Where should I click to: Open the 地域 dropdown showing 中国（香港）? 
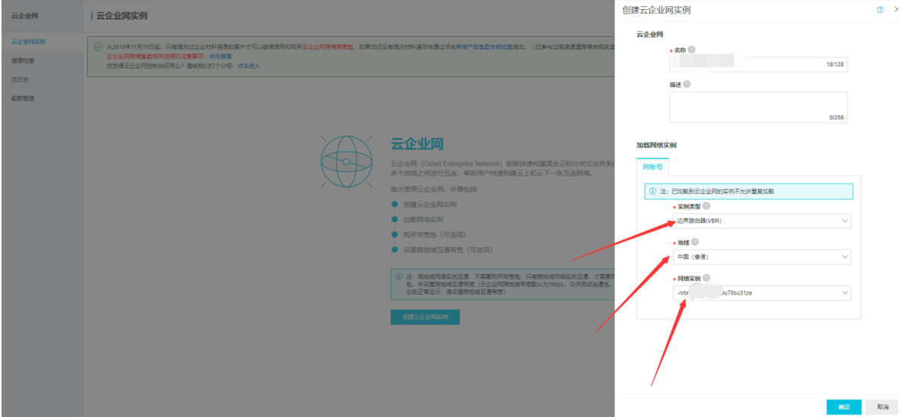(x=761, y=257)
